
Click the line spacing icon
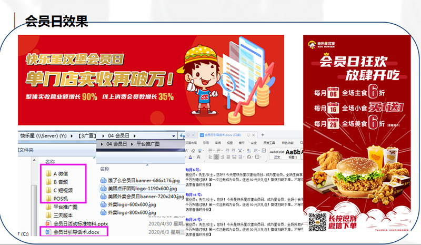coord(240,157)
